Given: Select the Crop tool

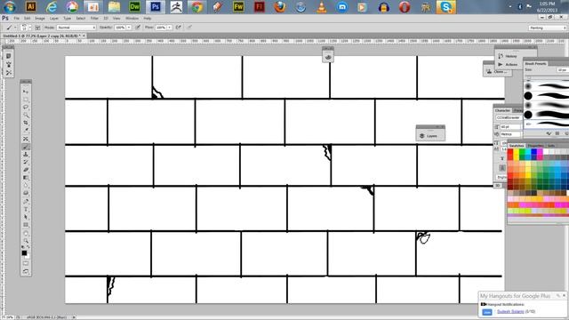Looking at the screenshot, I should tap(26, 123).
